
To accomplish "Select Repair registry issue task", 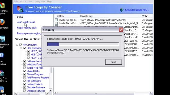I will coord(27,28).
